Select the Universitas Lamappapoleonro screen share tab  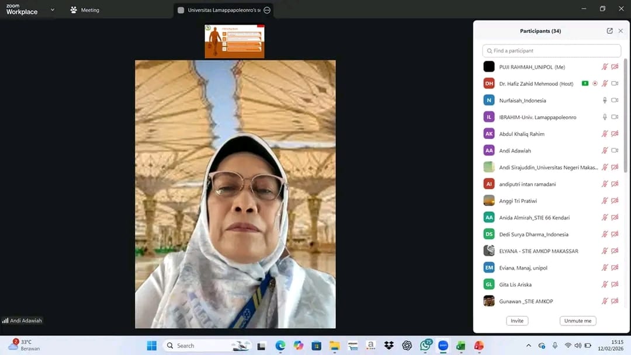click(x=222, y=10)
